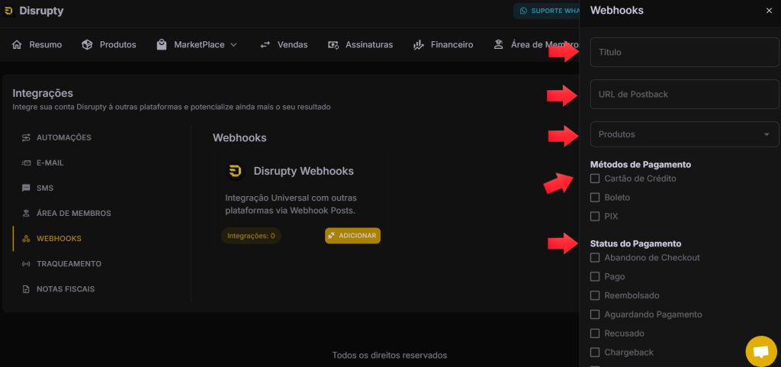
Task: Open ÁREA DE MEMBROS integrations tab
Action: (x=74, y=213)
